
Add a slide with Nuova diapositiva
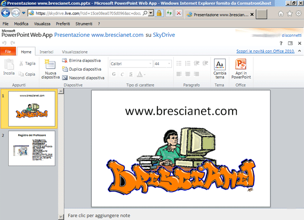coord(50,69)
